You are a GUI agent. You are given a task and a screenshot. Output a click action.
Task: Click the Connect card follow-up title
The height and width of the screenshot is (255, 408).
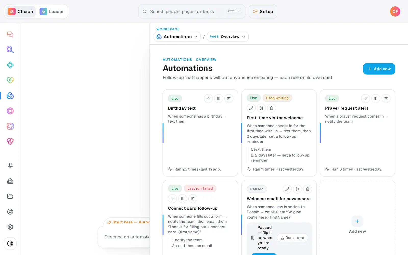pos(193,208)
